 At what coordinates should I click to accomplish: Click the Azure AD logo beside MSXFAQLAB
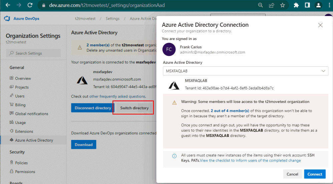coord(174,85)
